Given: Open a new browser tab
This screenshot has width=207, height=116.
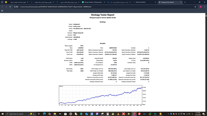Looking at the screenshot, I should (185, 2).
